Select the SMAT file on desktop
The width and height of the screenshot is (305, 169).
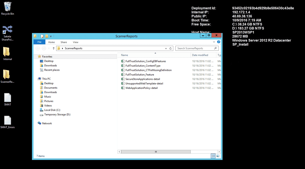click(7, 99)
